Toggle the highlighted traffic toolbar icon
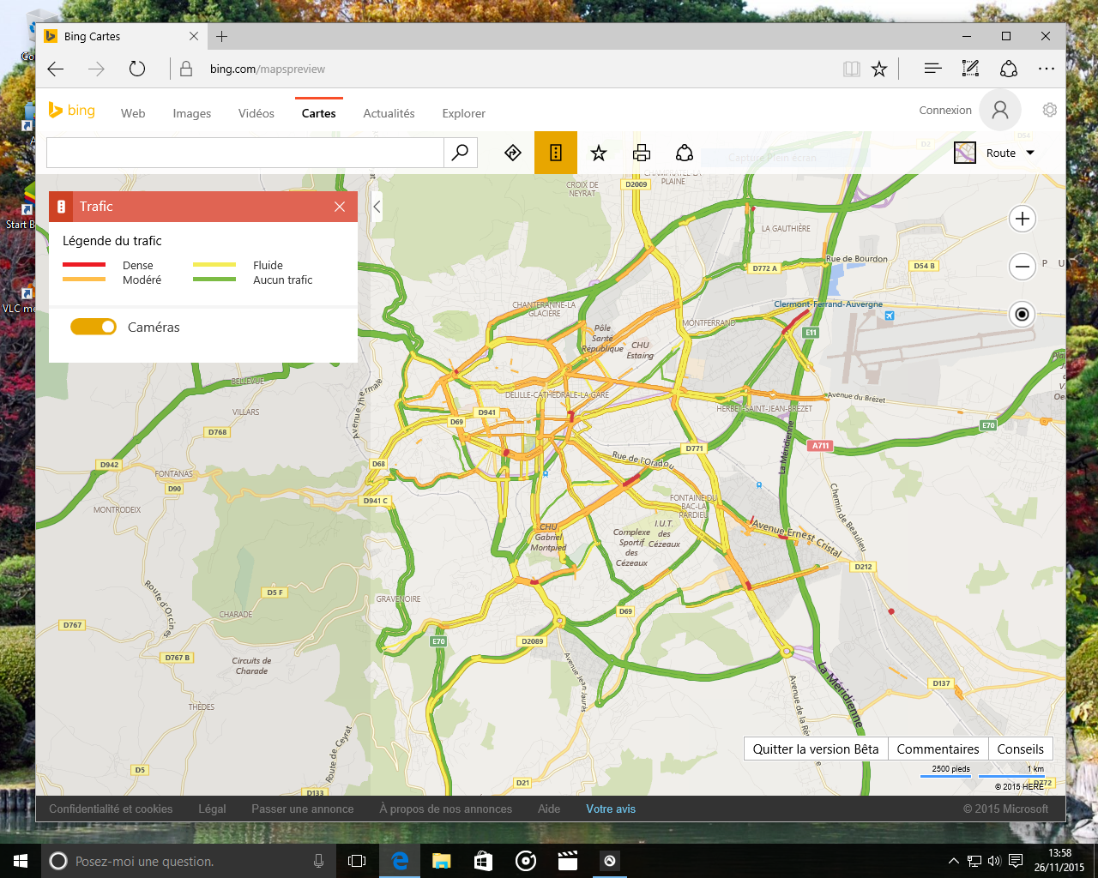The height and width of the screenshot is (878, 1098). pos(556,153)
